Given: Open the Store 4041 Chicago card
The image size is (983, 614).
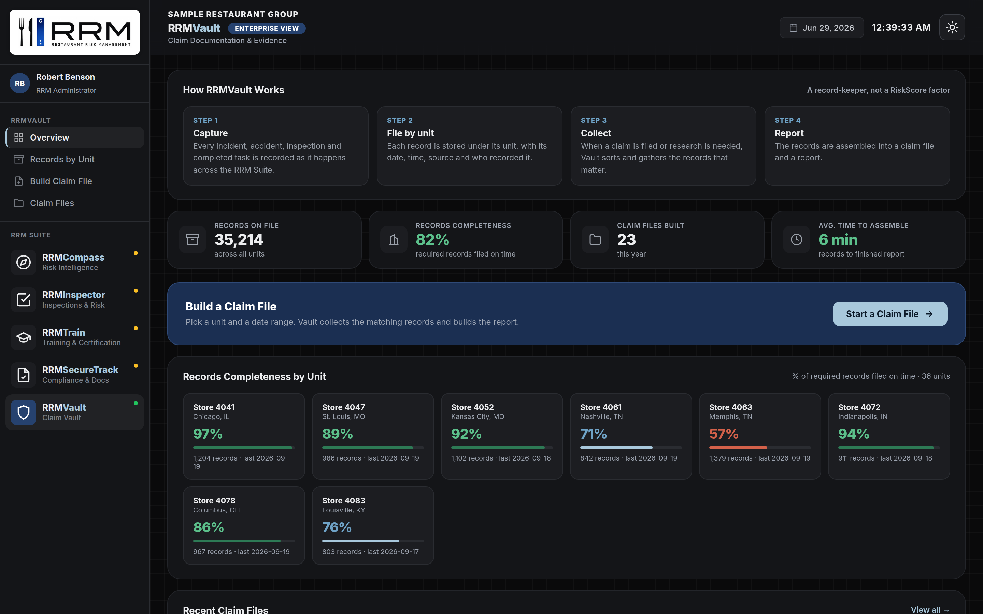Looking at the screenshot, I should point(244,436).
